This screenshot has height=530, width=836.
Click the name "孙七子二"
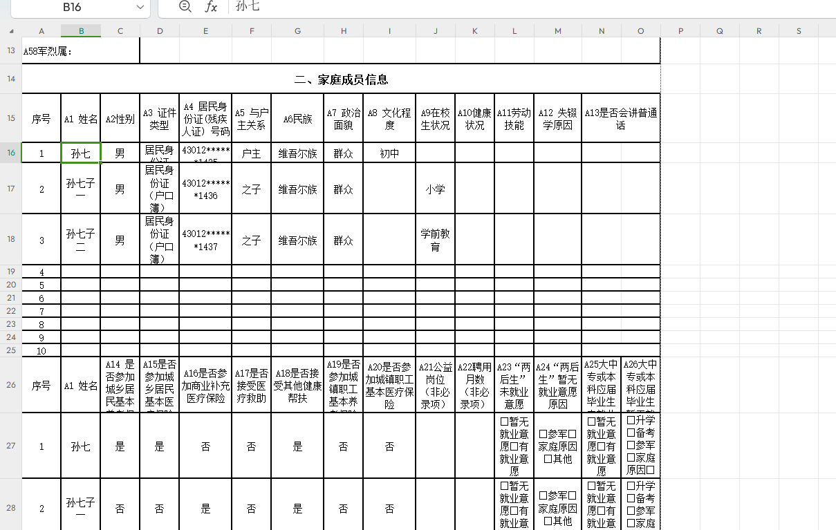[81, 240]
